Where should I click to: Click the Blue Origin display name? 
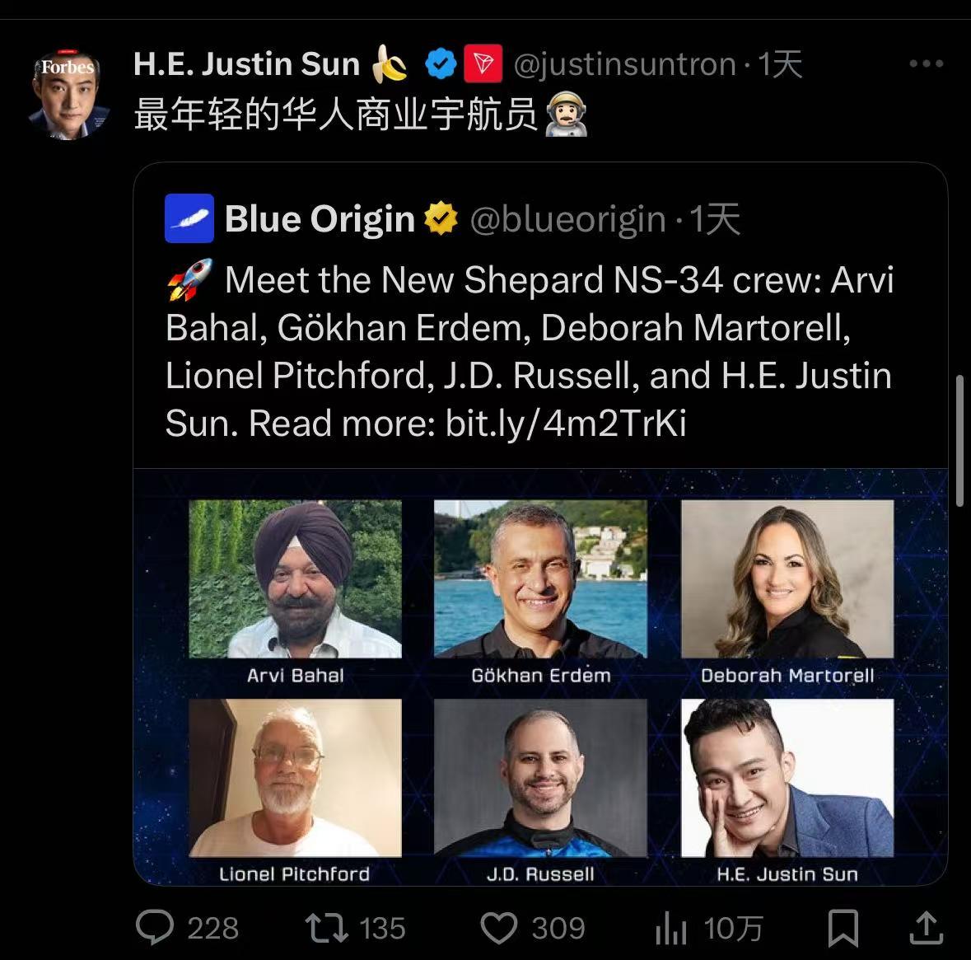tap(320, 218)
